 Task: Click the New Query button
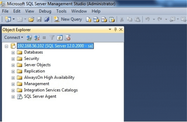tap(68, 19)
